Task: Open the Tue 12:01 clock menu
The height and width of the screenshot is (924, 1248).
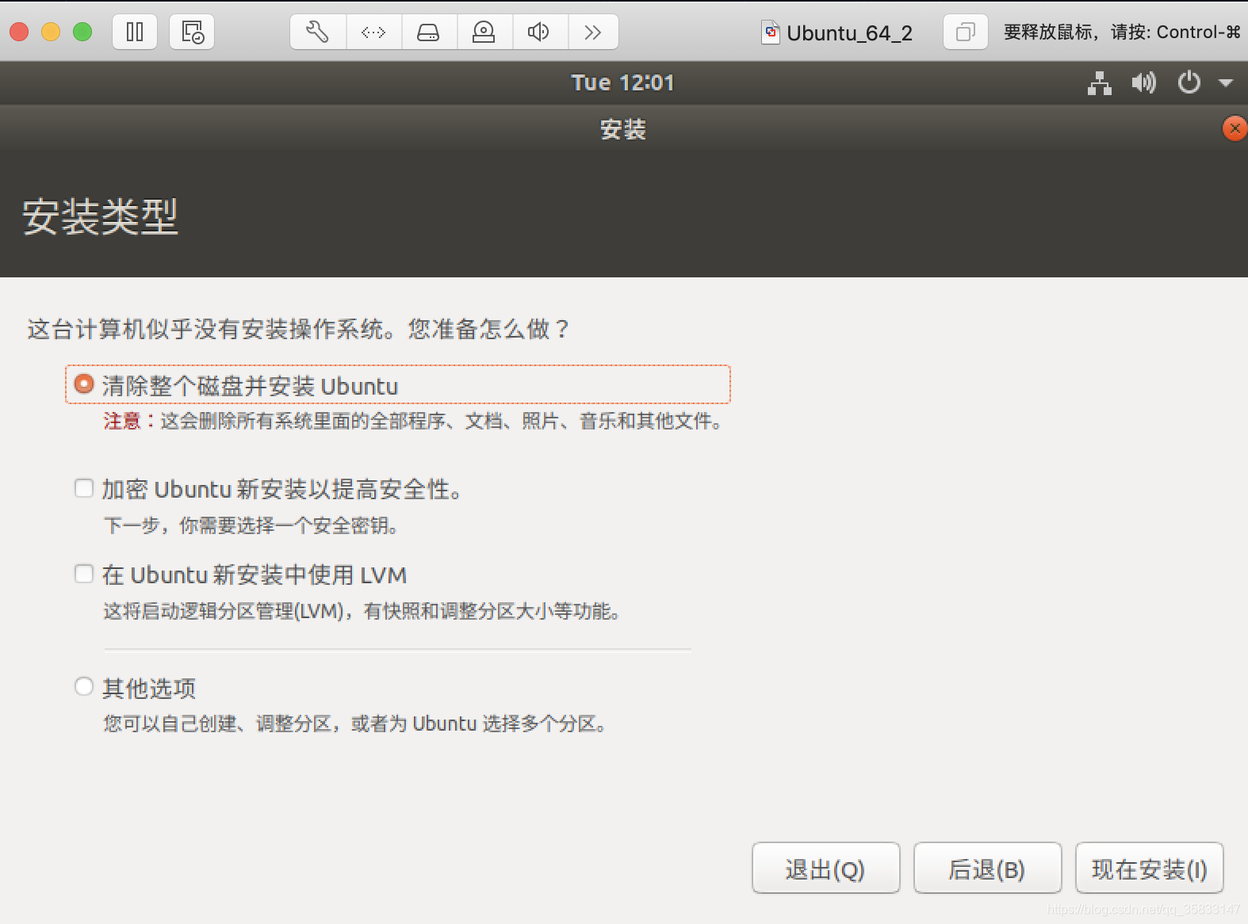Action: (x=622, y=82)
